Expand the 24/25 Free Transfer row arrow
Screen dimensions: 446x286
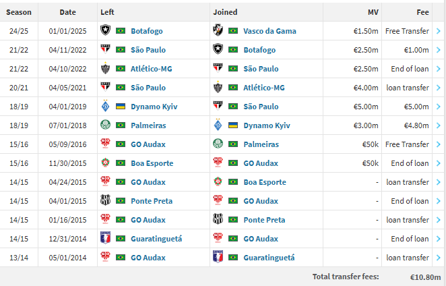click(438, 31)
